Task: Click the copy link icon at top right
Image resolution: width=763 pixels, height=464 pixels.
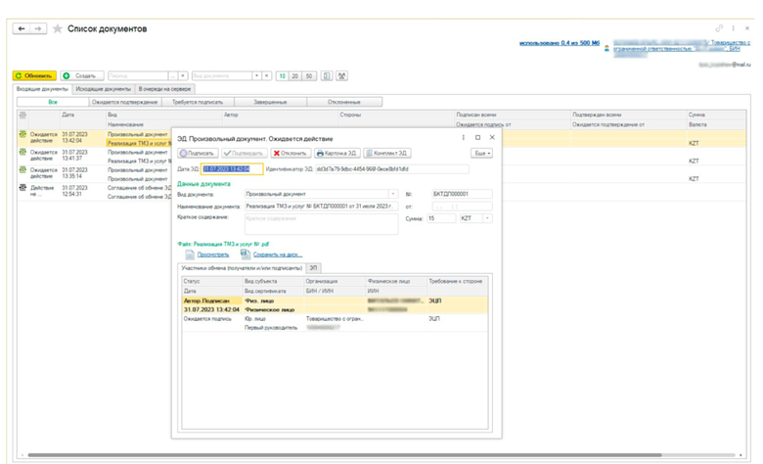Action: [719, 29]
